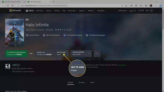This screenshot has height=92, width=164.
Task: Click the Xbox logo
Action: [30, 11]
